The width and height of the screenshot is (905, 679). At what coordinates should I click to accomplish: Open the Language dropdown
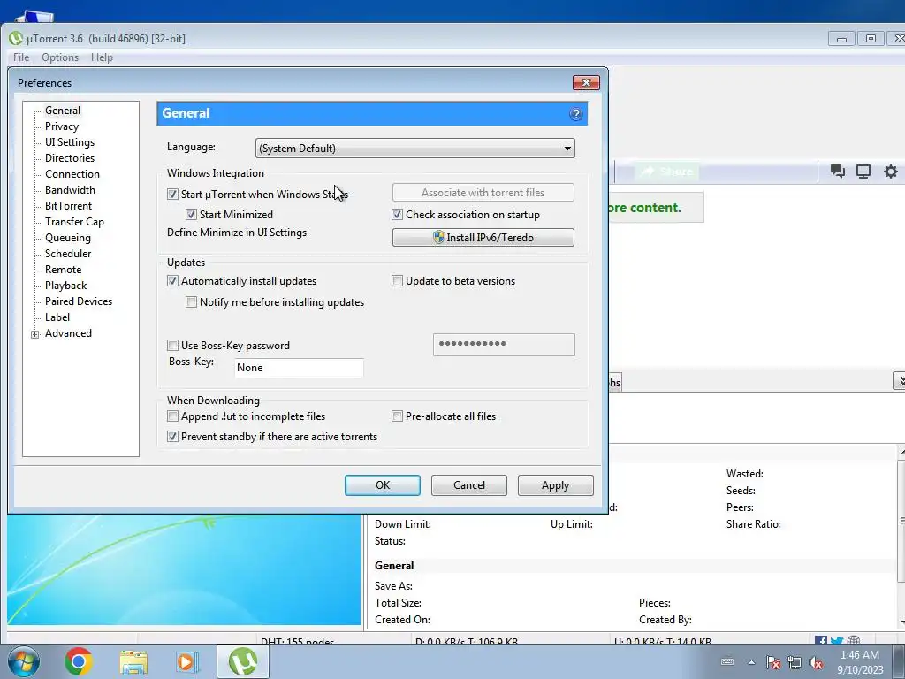tap(415, 149)
